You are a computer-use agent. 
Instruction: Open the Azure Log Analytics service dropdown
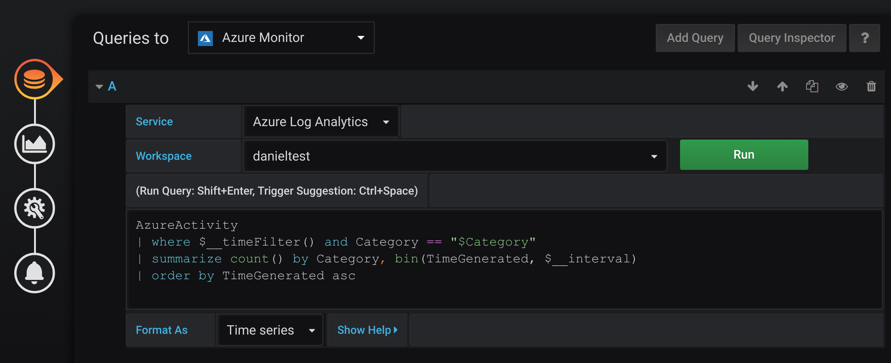click(321, 122)
